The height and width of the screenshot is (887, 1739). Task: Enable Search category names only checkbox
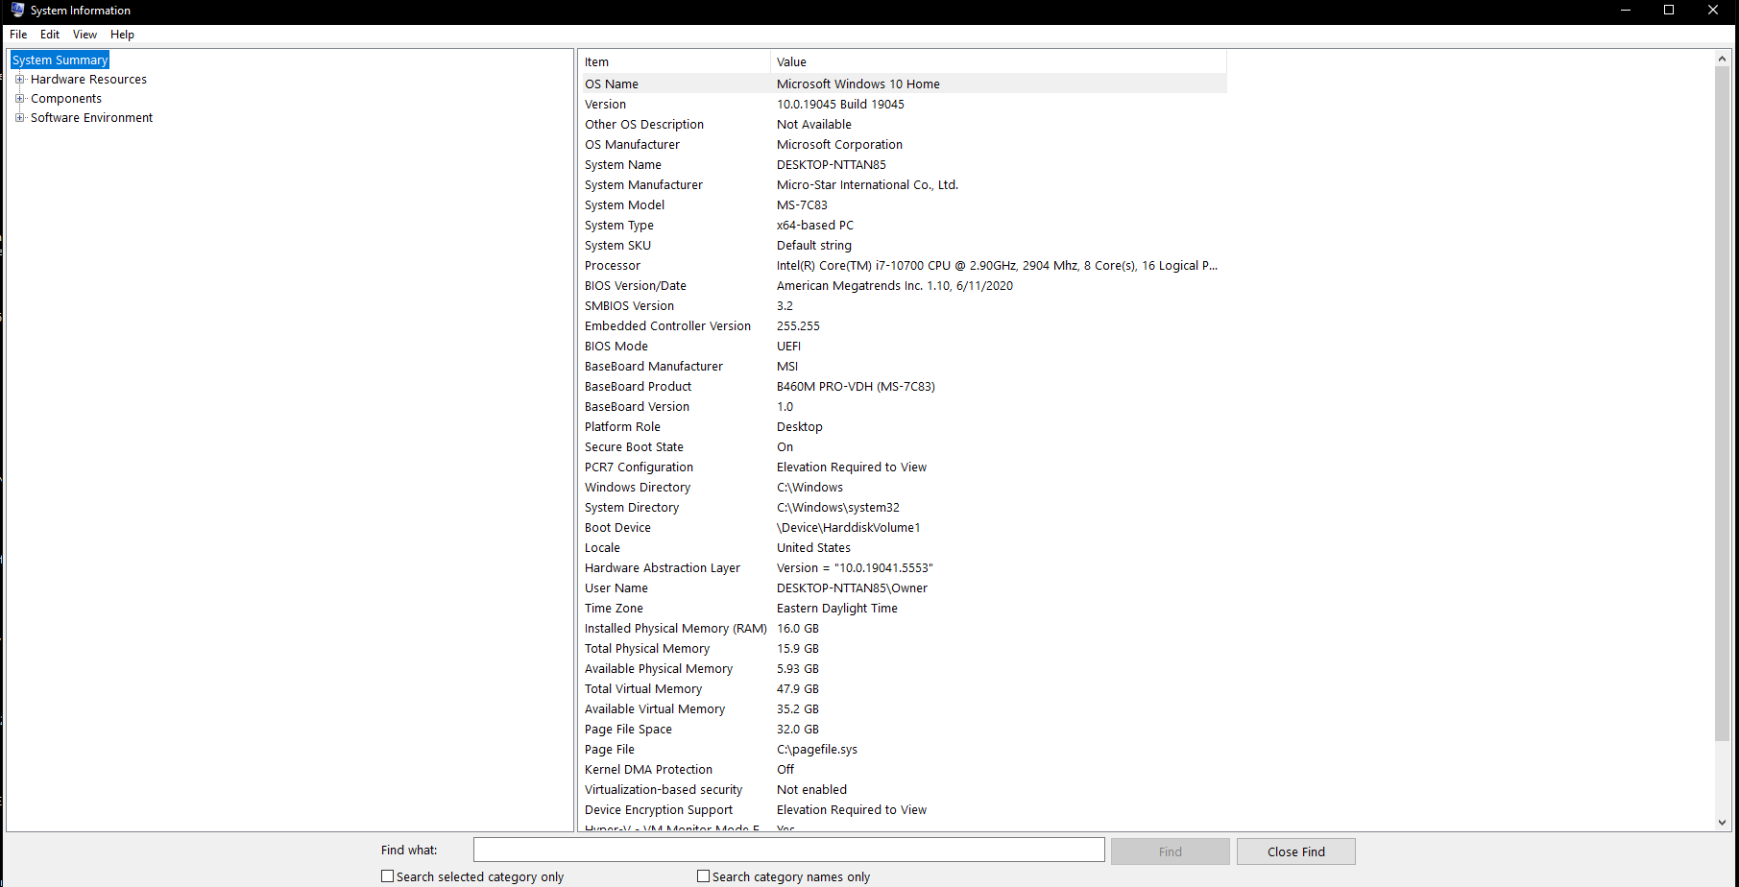(x=704, y=876)
